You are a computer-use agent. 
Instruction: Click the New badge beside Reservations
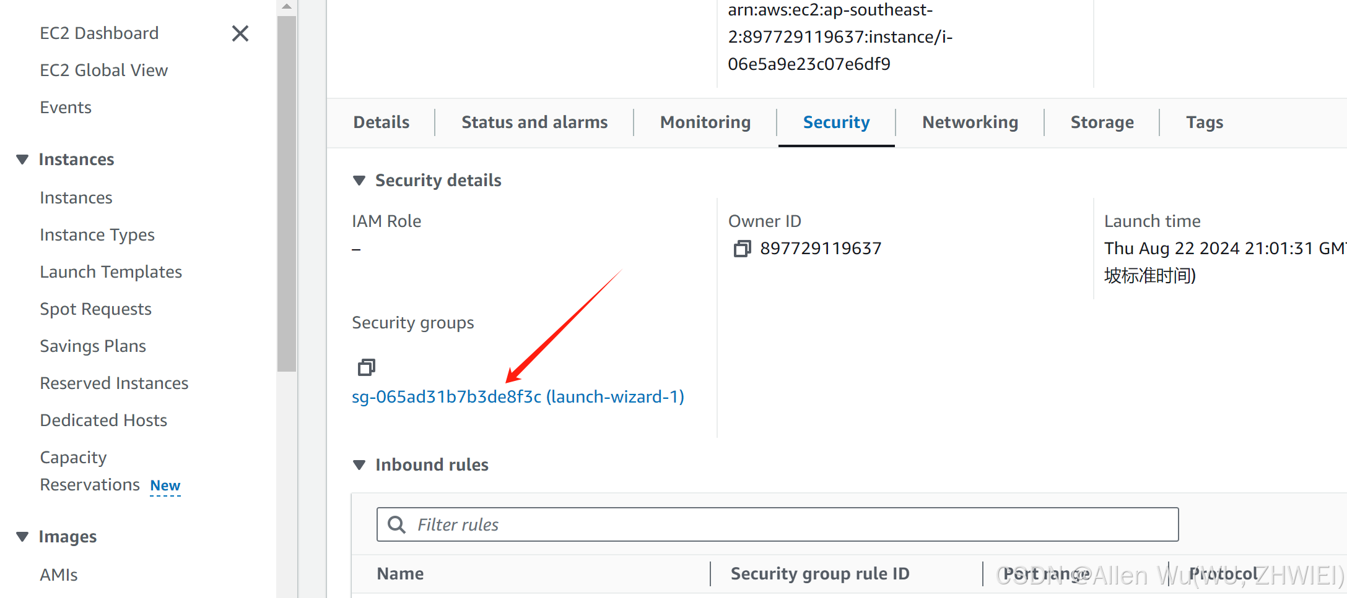(x=165, y=486)
